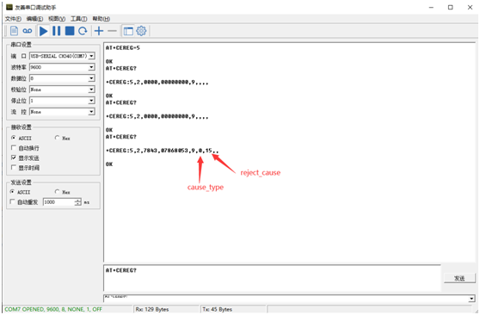Open the flow control None dropdown
480x315 pixels.
click(x=91, y=112)
